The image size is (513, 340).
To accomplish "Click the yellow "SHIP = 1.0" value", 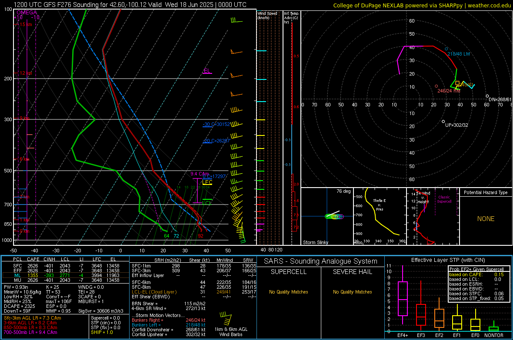I will (x=102, y=332).
